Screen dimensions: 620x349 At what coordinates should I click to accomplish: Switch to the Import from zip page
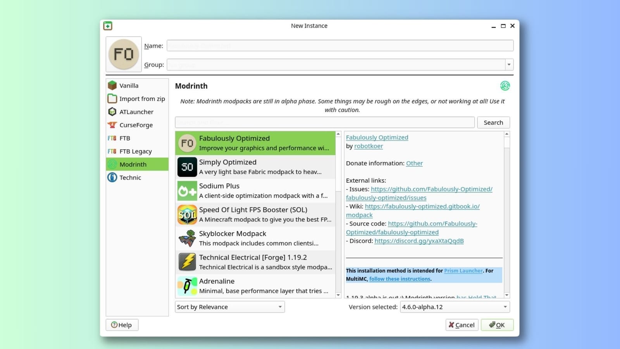(x=142, y=99)
